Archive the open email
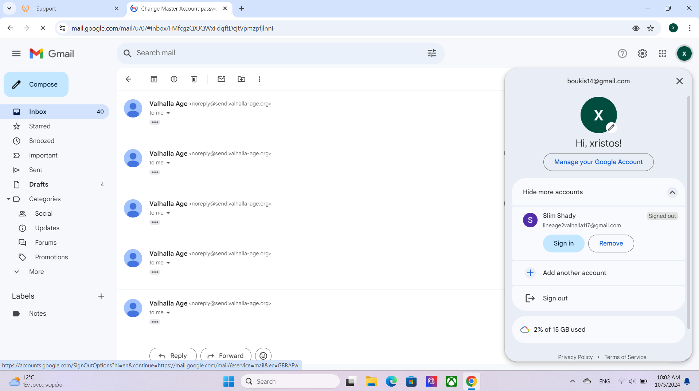Viewport: 699px width, 391px height. [x=154, y=79]
